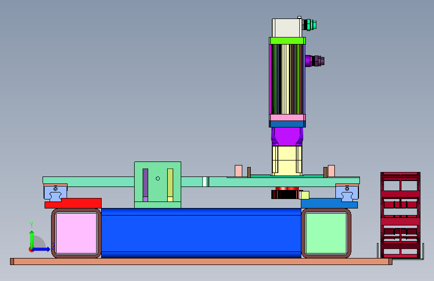This screenshot has width=434, height=281.
Task: Select the dark blue adapter flange under motor
Action: (x=287, y=124)
